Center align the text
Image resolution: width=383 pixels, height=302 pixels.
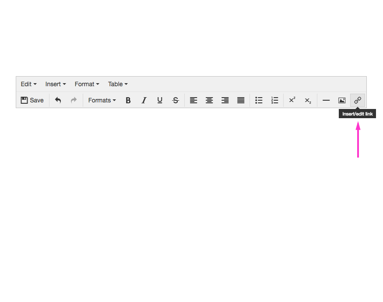209,100
